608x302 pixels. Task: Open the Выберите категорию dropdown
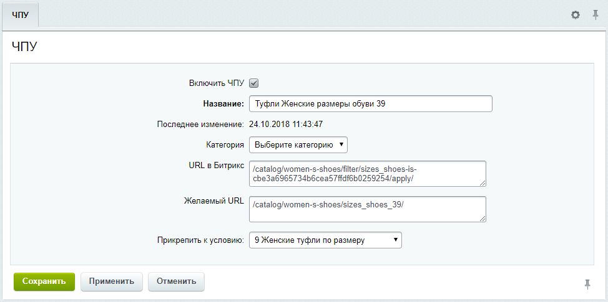[298, 145]
